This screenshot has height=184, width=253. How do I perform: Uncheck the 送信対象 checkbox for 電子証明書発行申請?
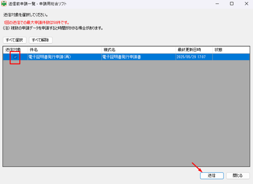(x=15, y=57)
